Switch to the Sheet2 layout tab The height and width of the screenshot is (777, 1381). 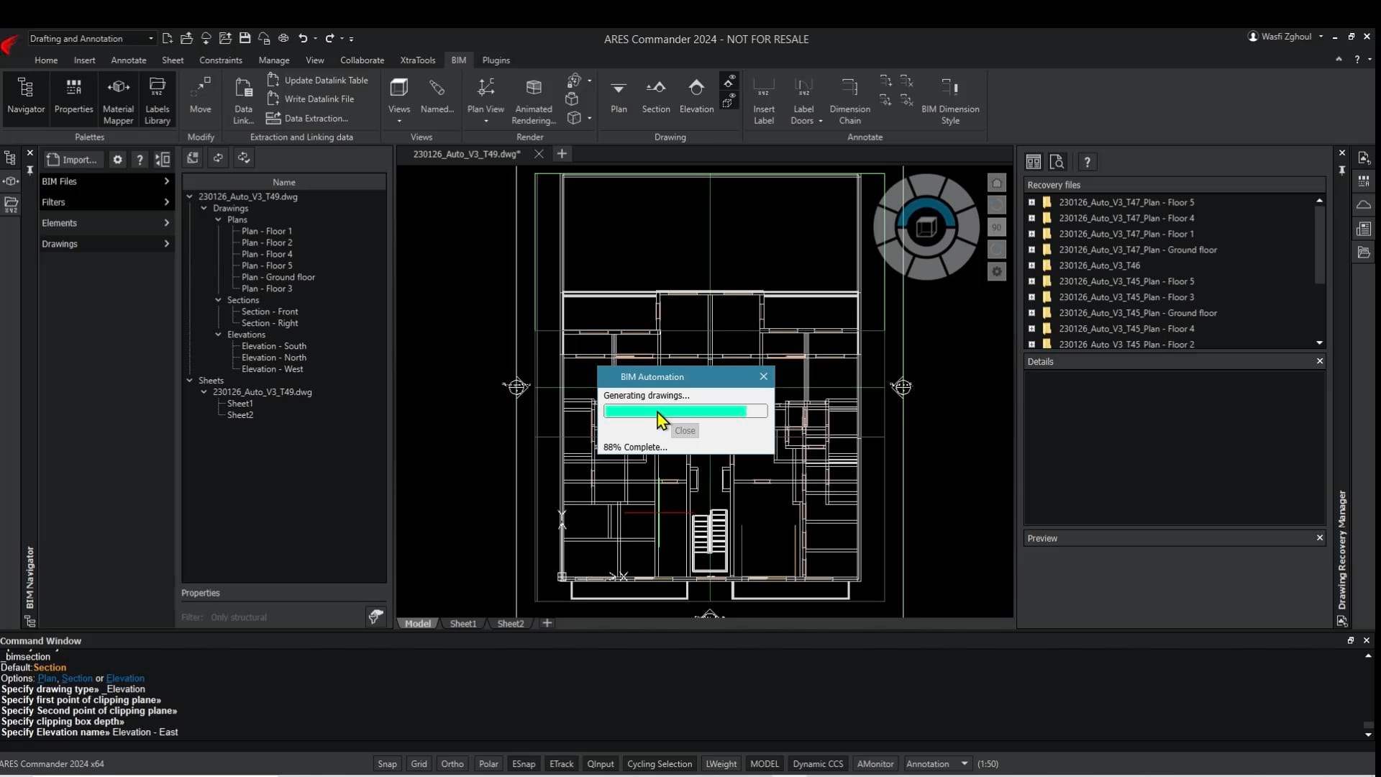click(510, 624)
